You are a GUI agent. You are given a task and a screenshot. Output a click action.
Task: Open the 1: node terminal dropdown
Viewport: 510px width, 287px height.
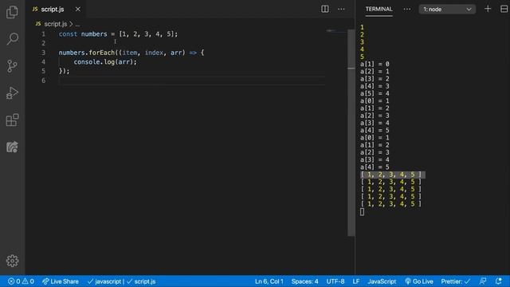coord(447,9)
